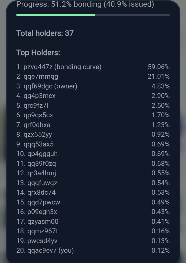
Task: Click the Total holders: 37 text
Action: tap(45, 33)
